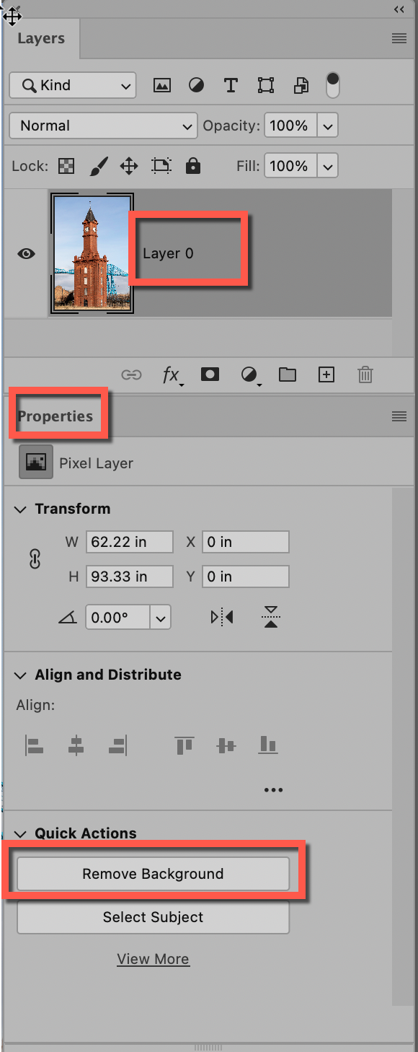Screen dimensions: 418x1052
Task: Click the Remove Background button
Action: tap(153, 873)
